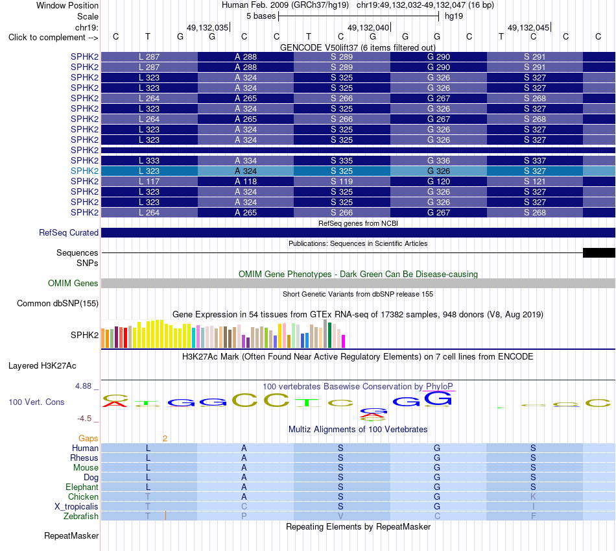Image resolution: width=616 pixels, height=551 pixels.
Task: Open the Repeating Elements by RepeatMasker title
Action: click(x=358, y=527)
